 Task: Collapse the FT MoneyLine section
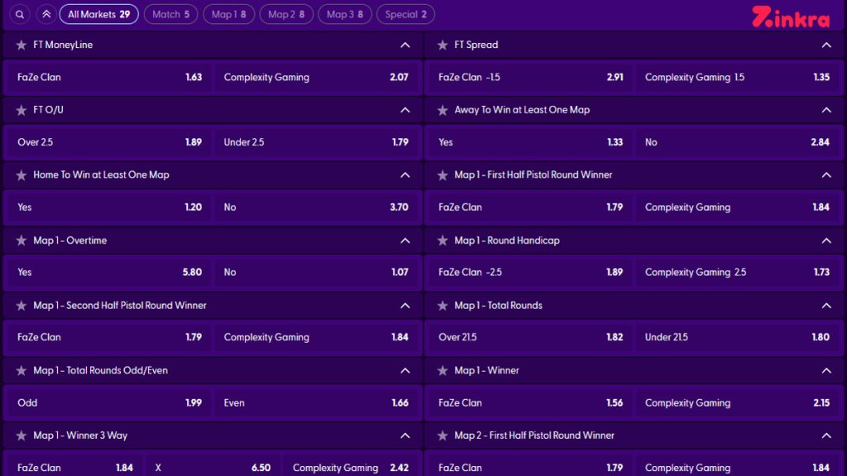pyautogui.click(x=405, y=45)
